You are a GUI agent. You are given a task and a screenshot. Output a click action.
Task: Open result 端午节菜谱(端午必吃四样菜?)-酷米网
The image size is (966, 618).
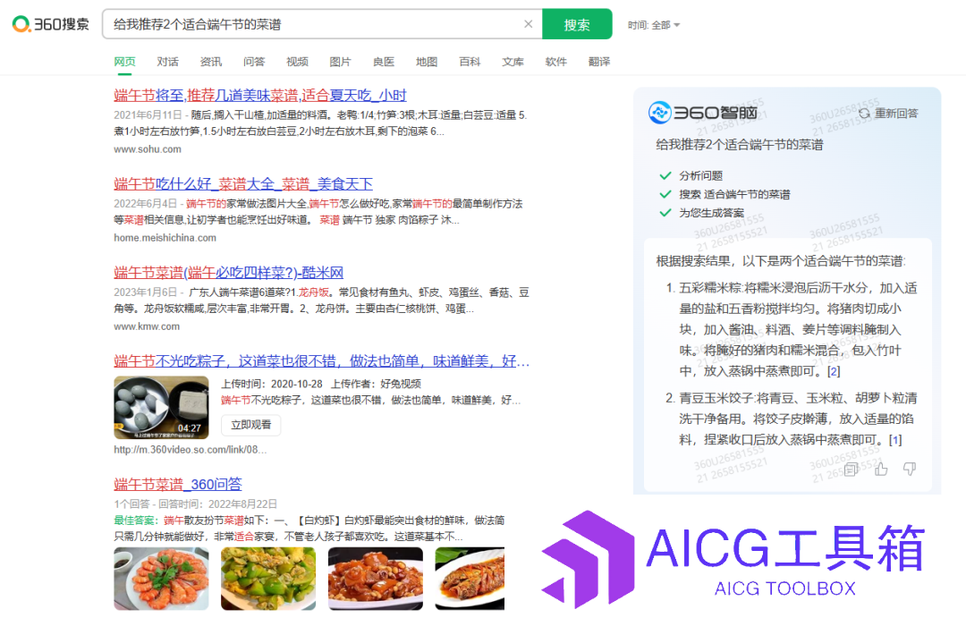pyautogui.click(x=229, y=273)
